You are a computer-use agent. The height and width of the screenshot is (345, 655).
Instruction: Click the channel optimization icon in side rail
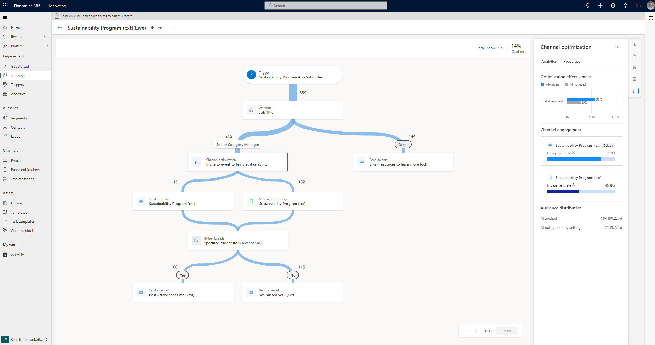point(635,91)
